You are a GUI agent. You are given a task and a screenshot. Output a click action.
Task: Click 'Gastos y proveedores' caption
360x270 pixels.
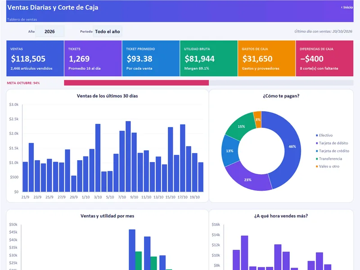coord(261,68)
